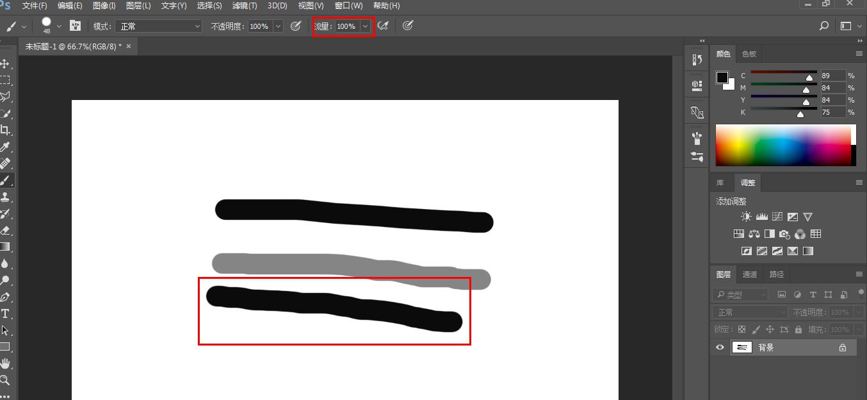Select the Move tool
867x400 pixels.
point(5,63)
